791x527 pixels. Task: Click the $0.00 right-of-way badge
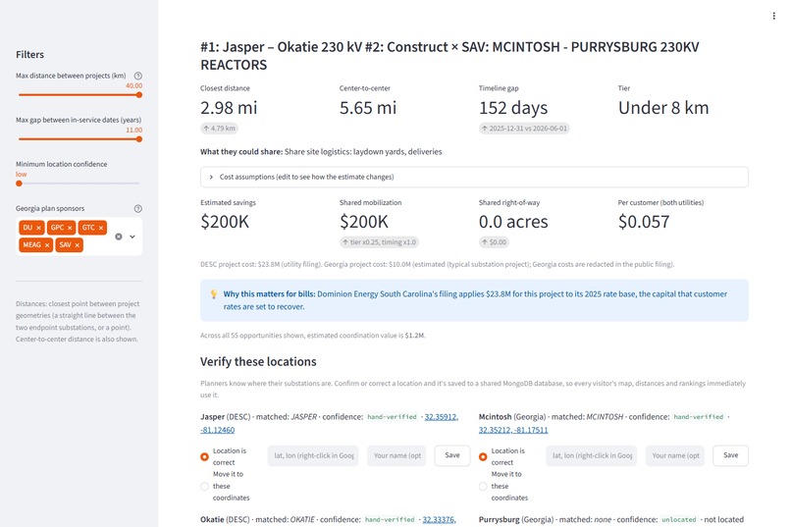(494, 242)
